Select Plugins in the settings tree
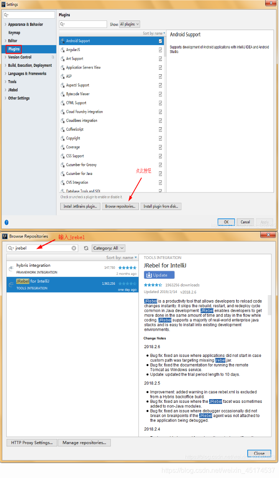279x478 pixels. 14,49
